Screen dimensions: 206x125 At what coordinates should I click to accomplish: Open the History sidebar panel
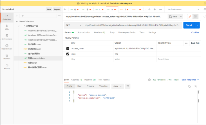(7, 66)
